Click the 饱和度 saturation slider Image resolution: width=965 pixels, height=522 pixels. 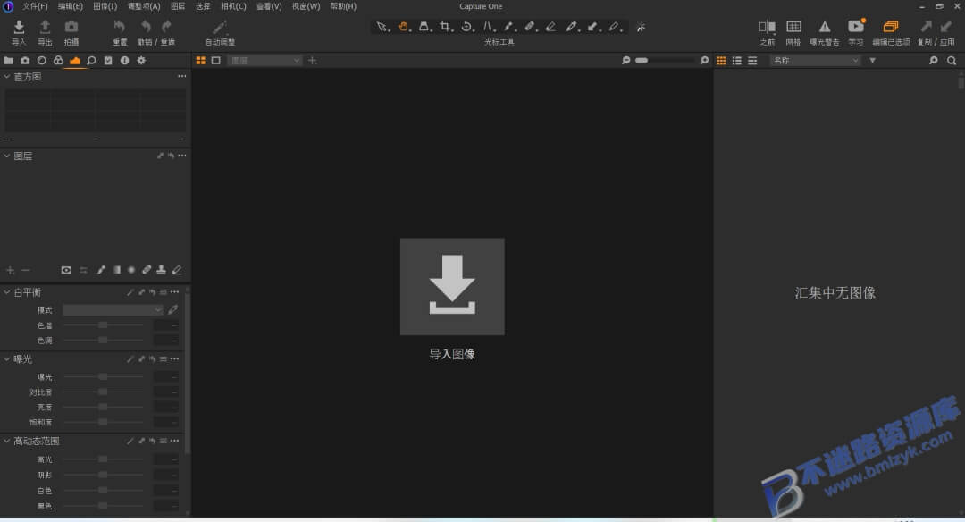pyautogui.click(x=104, y=422)
